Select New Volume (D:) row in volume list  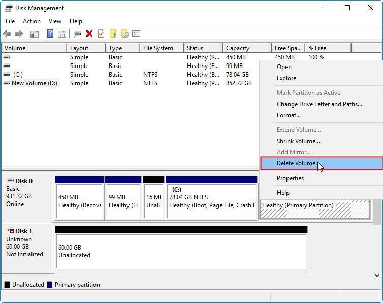click(x=34, y=83)
